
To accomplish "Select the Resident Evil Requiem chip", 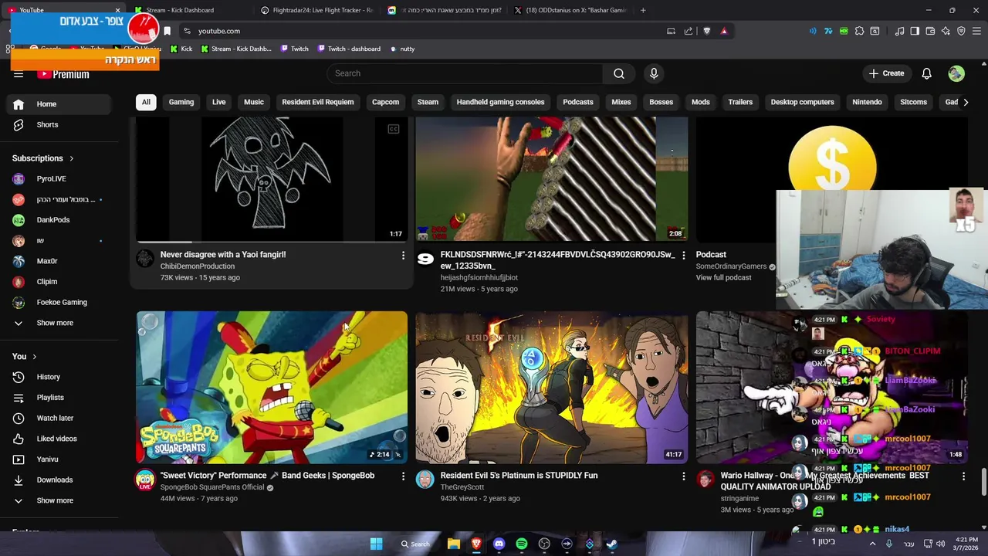I will pyautogui.click(x=318, y=102).
